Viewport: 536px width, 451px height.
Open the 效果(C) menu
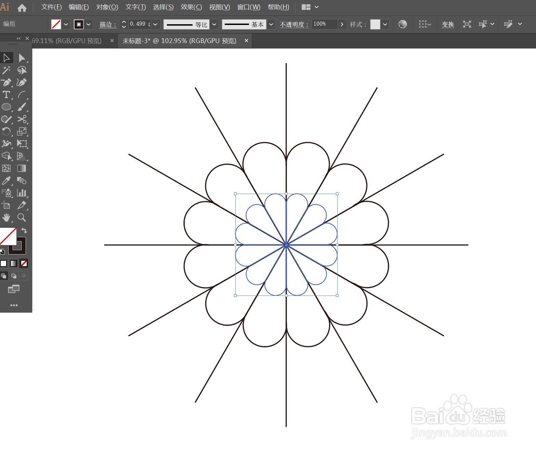191,7
